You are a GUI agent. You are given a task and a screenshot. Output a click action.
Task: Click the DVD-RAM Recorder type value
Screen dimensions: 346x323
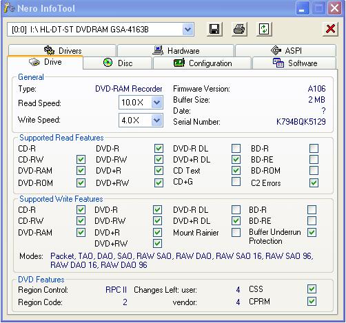[129, 89]
